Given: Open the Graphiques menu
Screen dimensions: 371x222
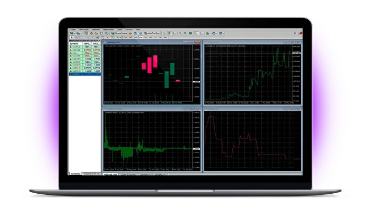Looking at the screenshot, I should (108, 29).
